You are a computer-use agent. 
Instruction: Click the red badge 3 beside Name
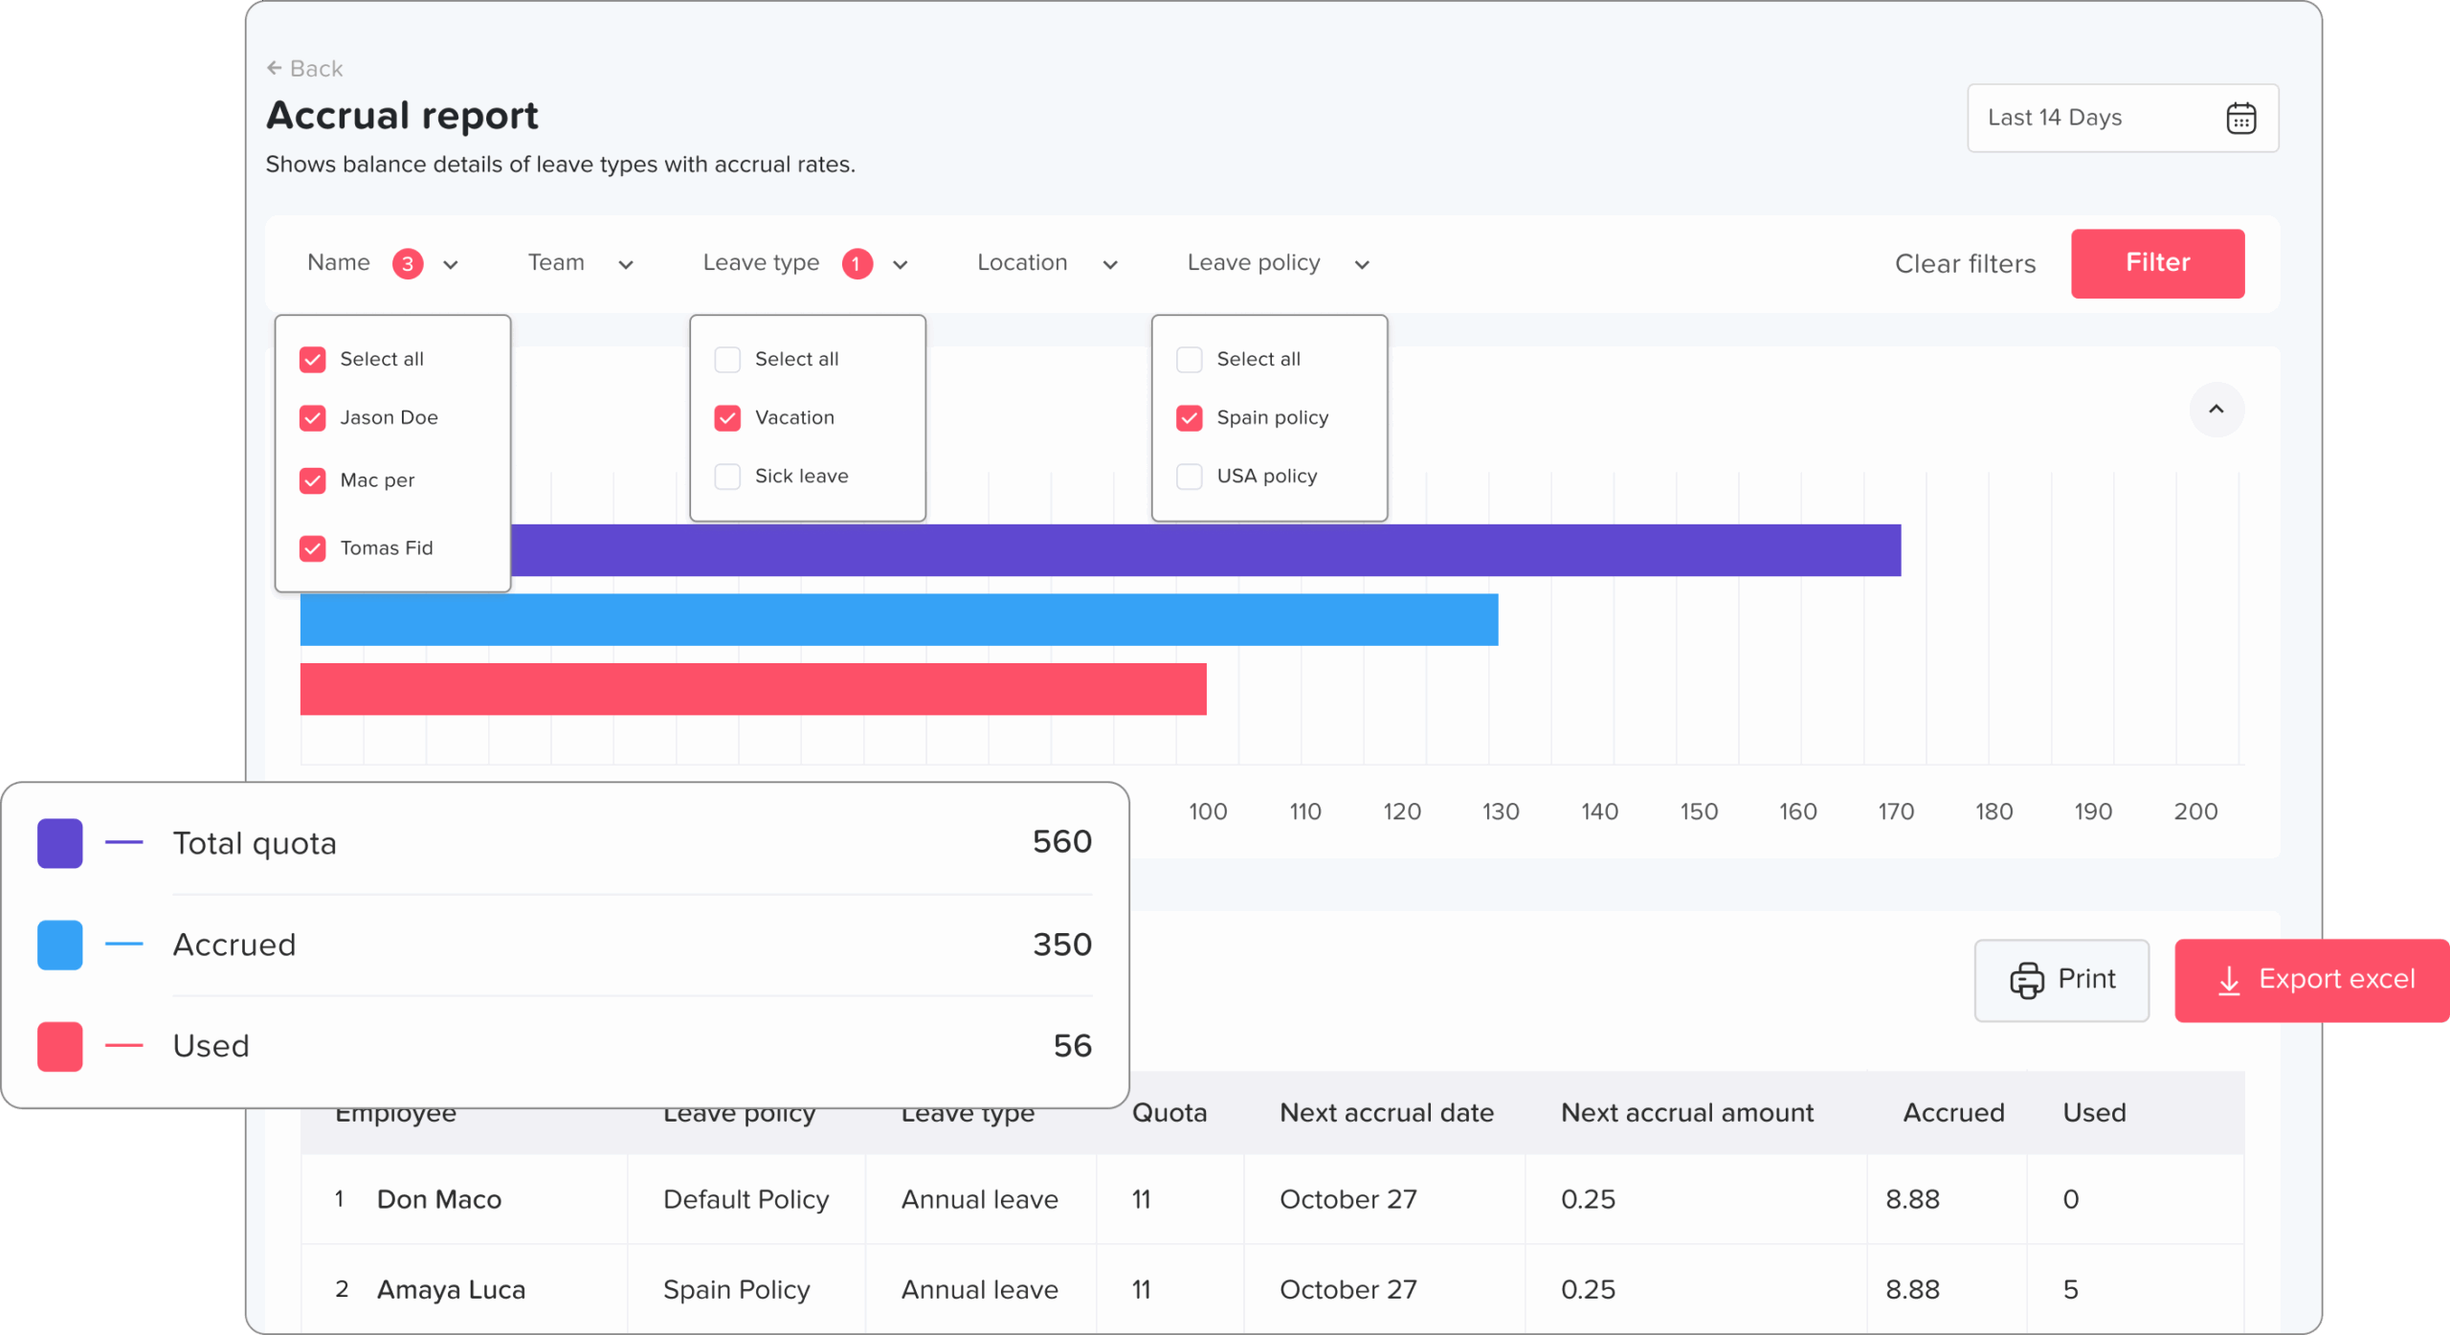pyautogui.click(x=408, y=263)
